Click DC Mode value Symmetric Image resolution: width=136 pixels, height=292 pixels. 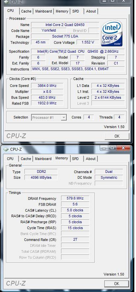(109, 177)
